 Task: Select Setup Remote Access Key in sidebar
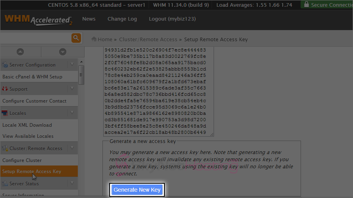(39, 171)
